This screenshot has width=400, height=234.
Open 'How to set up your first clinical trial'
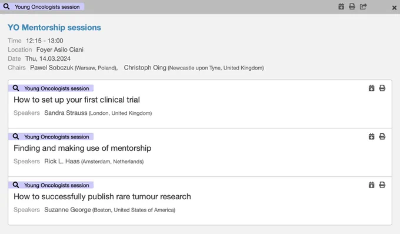point(77,100)
